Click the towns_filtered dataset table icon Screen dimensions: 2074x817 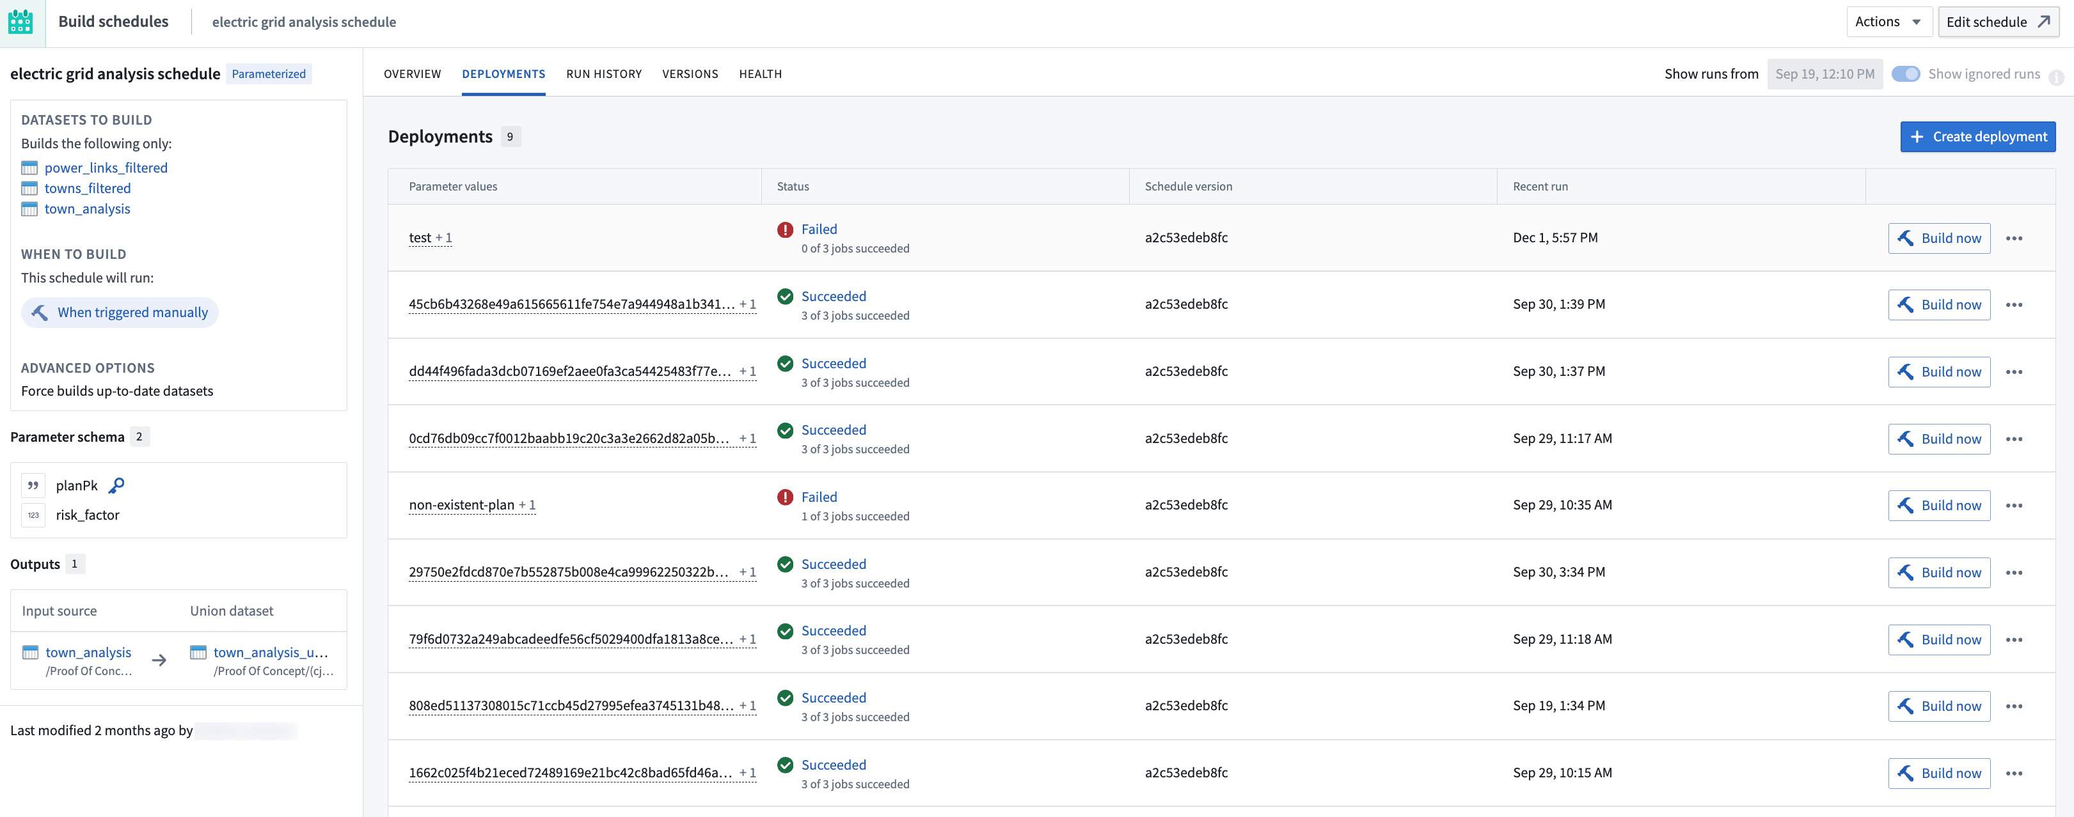[x=30, y=187]
